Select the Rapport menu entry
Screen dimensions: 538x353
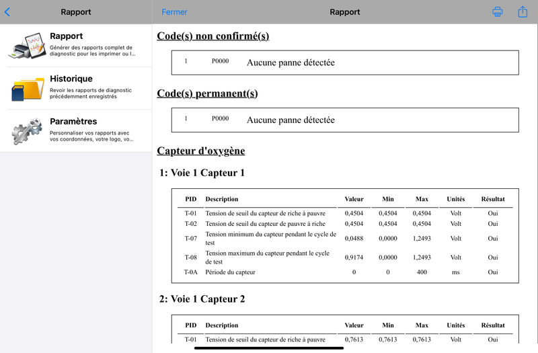point(76,46)
